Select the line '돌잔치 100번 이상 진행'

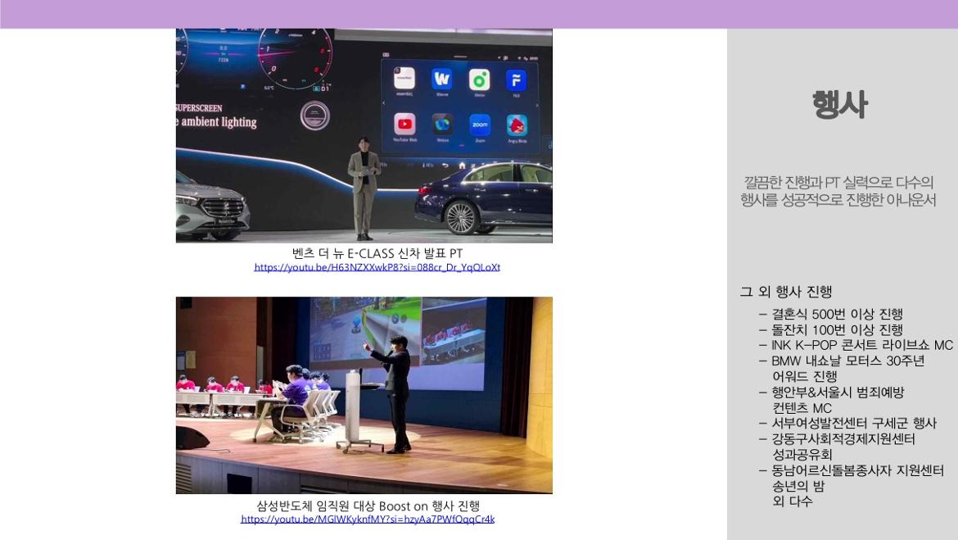point(837,329)
